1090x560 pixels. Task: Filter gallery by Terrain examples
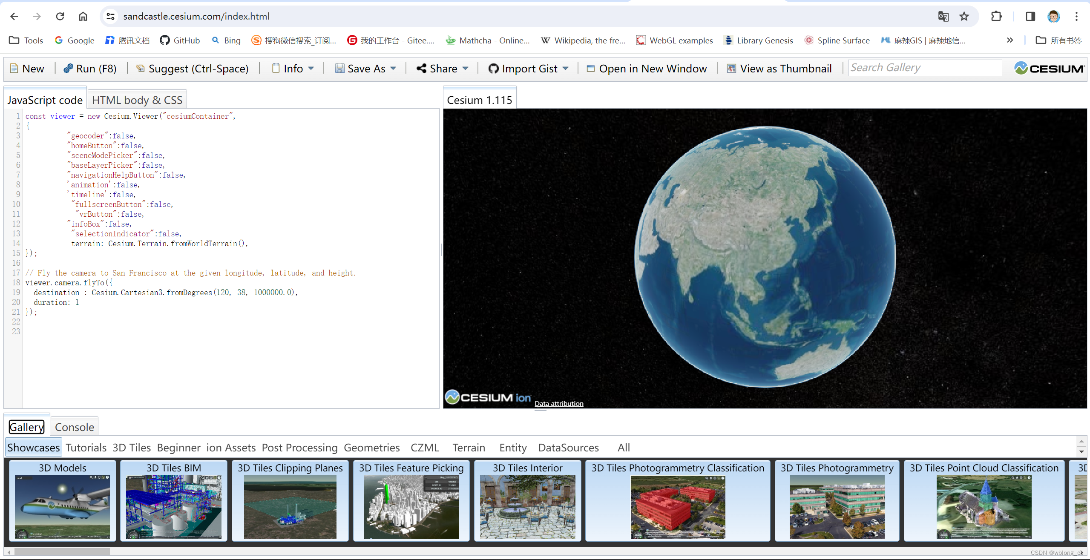pyautogui.click(x=468, y=447)
